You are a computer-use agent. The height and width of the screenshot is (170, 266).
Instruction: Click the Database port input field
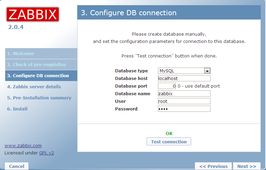pos(167,86)
